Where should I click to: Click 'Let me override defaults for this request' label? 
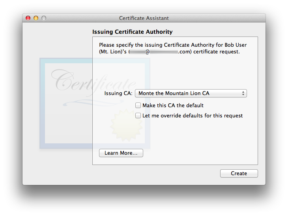[x=193, y=116]
